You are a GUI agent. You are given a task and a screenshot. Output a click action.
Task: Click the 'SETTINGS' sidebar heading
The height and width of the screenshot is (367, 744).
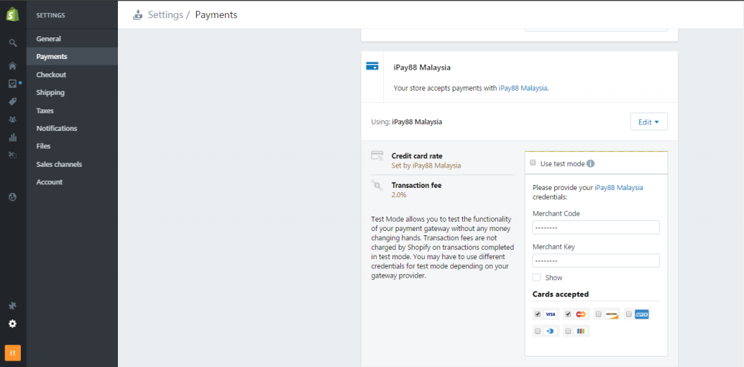(51, 15)
